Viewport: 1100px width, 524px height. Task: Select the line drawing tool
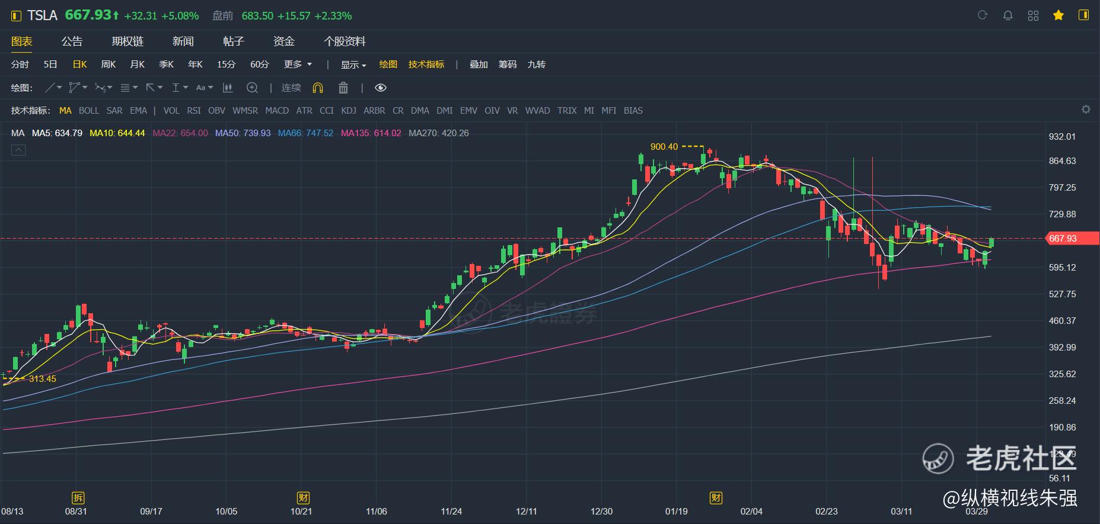tap(50, 88)
